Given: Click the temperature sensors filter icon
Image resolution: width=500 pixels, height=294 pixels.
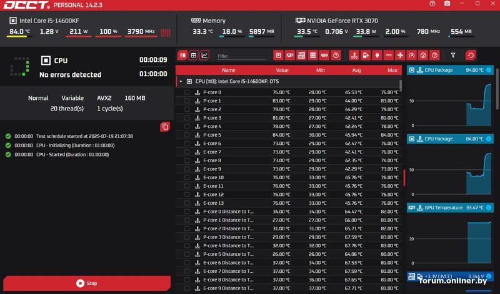Looking at the screenshot, I should tap(354, 56).
